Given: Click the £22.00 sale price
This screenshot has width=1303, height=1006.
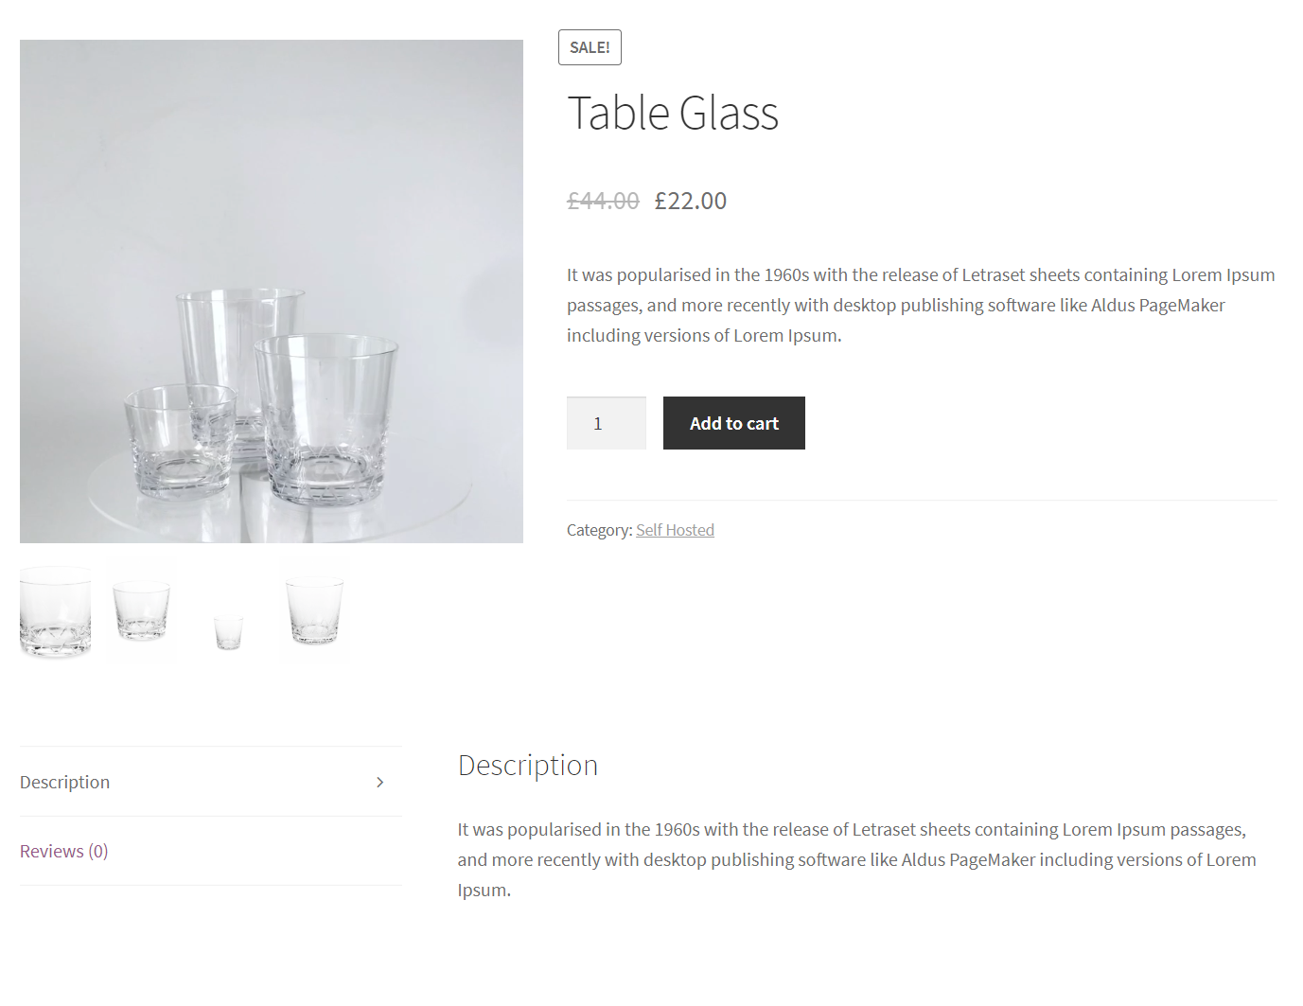Looking at the screenshot, I should point(691,201).
